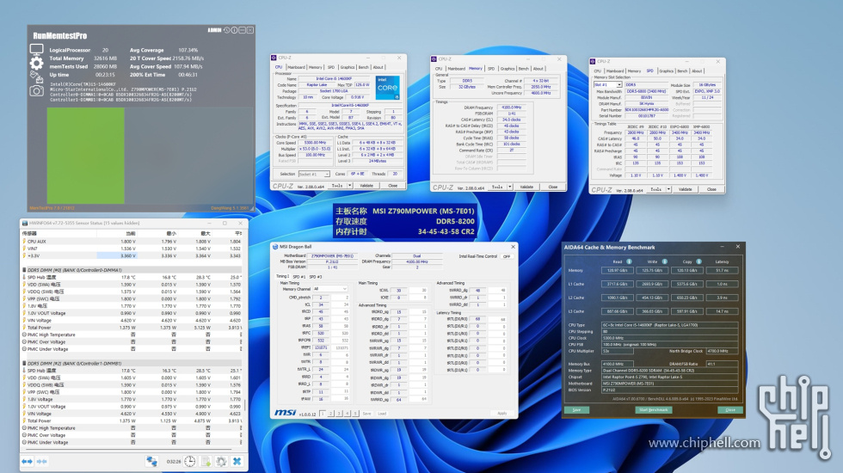843x473 pixels.
Task: Click Validate button in CPU-Z SPD window
Action: [x=686, y=189]
